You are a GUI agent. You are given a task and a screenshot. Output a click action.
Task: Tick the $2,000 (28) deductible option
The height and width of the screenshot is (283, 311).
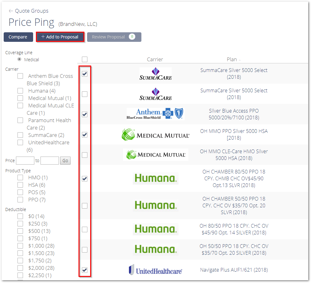[x=20, y=268]
